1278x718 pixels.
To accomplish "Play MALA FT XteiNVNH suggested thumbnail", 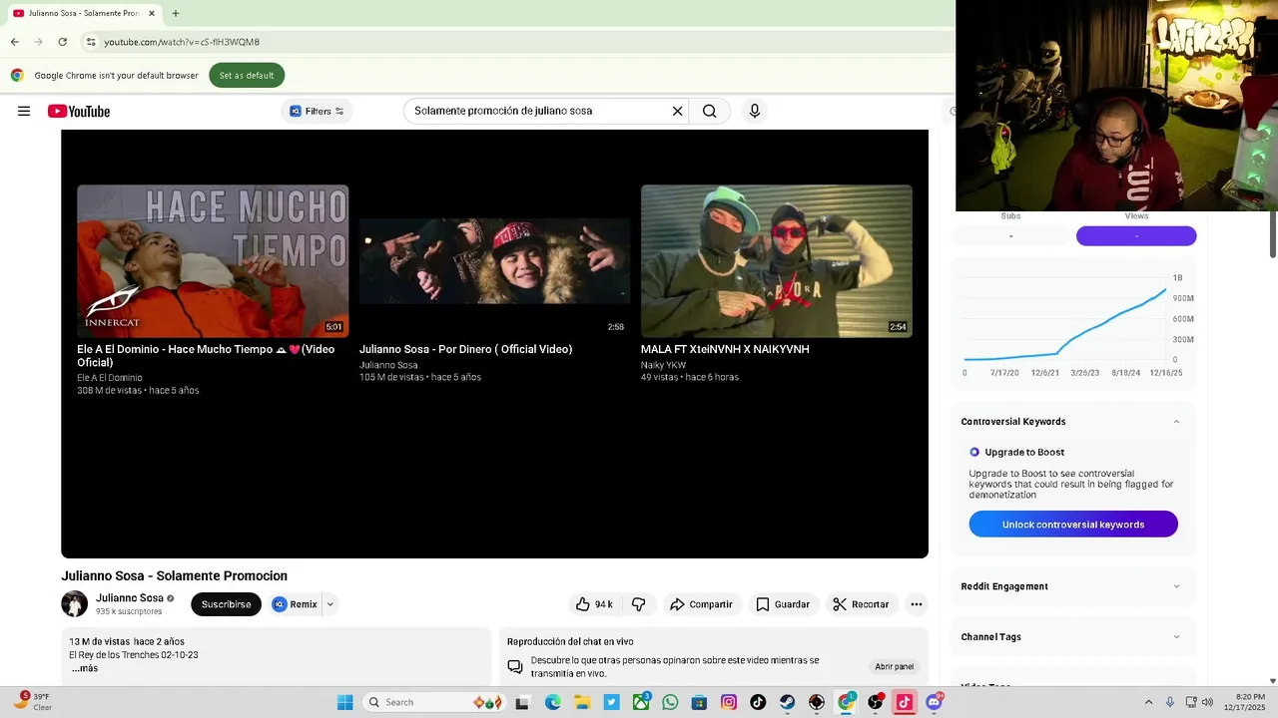I will tap(777, 261).
